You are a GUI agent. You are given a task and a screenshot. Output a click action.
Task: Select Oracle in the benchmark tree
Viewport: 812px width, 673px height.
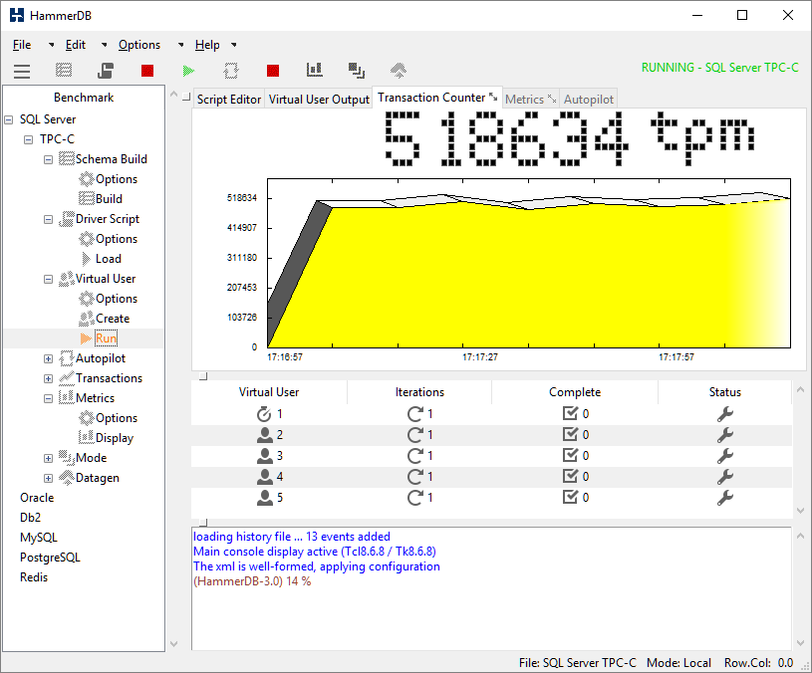click(x=37, y=498)
